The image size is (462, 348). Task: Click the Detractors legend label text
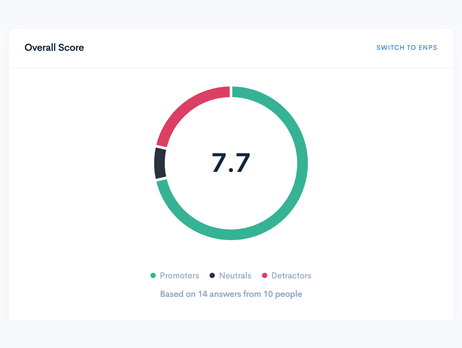tap(291, 275)
